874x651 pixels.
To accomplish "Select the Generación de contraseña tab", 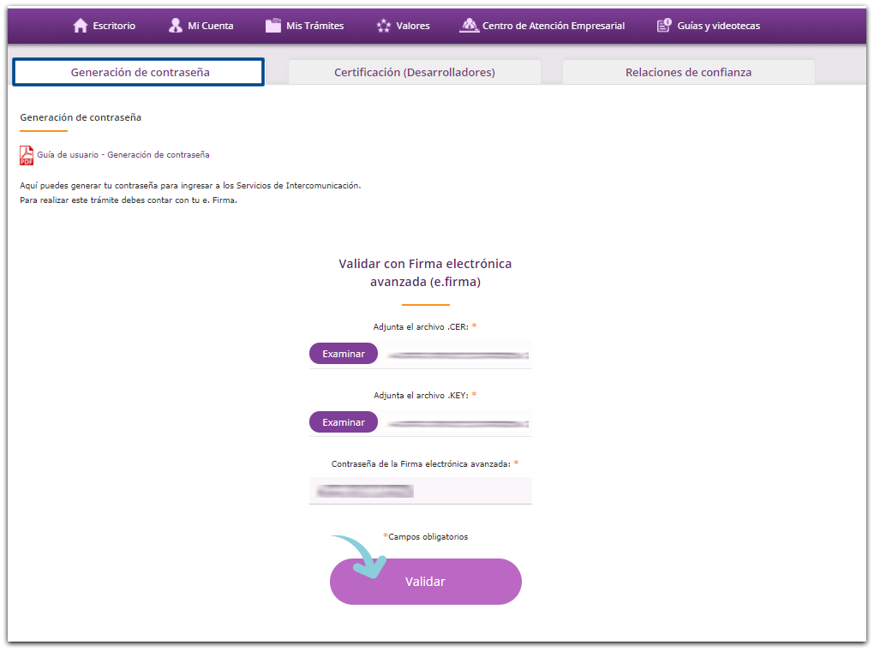I will click(x=139, y=72).
